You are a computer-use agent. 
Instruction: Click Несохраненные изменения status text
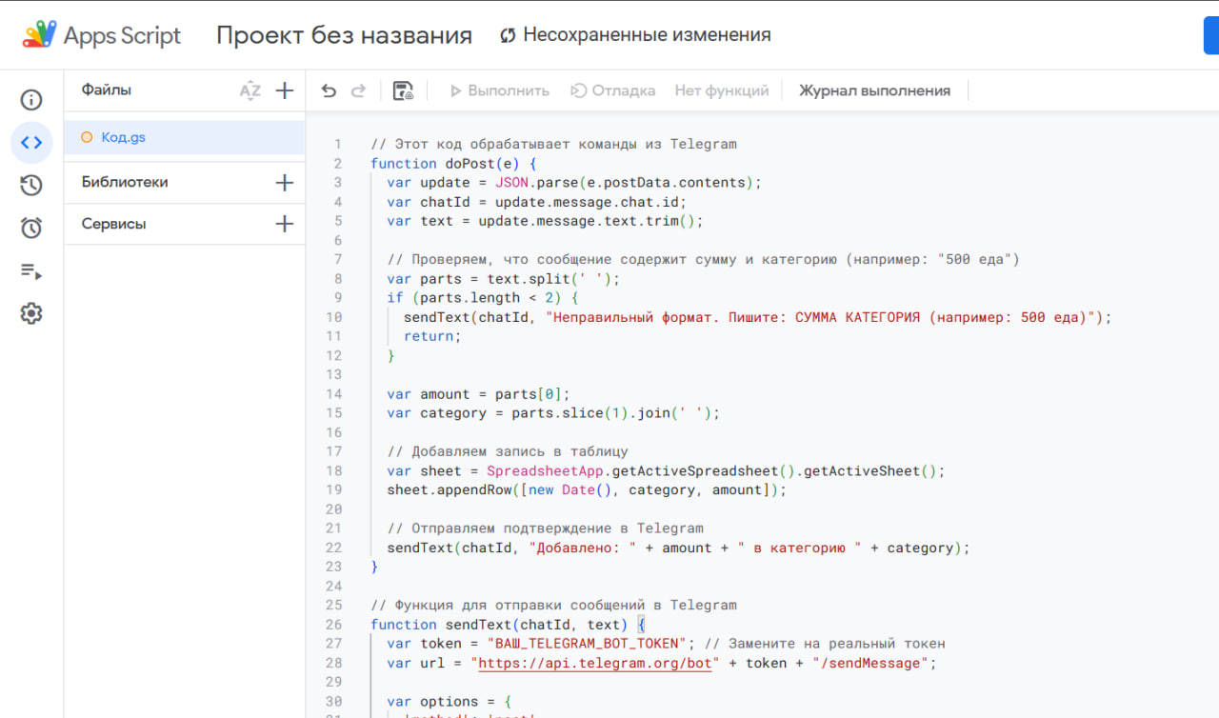[647, 35]
